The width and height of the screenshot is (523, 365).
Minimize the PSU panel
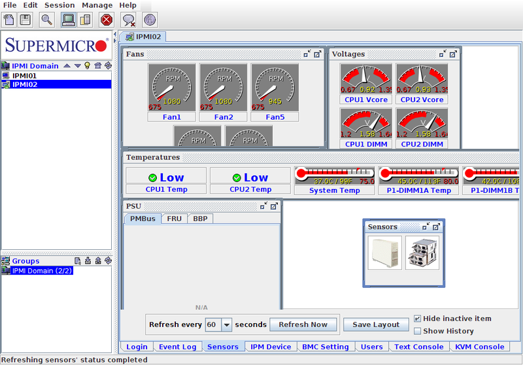(264, 206)
